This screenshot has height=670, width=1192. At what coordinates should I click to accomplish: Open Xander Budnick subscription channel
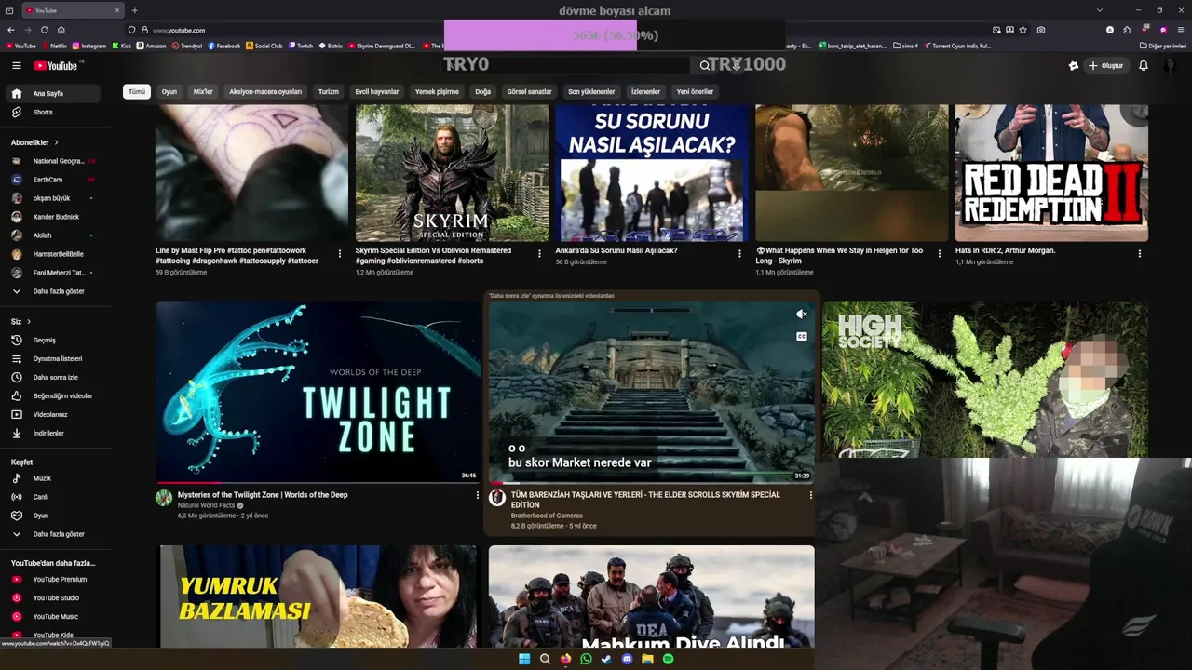pyautogui.click(x=56, y=217)
